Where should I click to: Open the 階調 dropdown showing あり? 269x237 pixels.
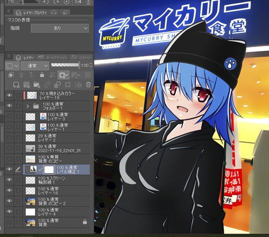tap(60, 28)
